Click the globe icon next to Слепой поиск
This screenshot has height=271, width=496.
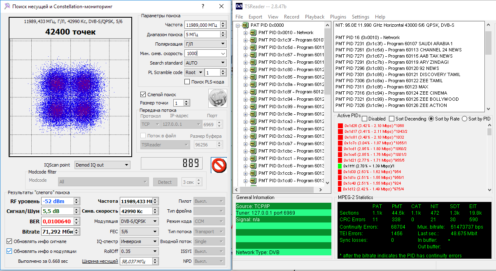tap(218, 99)
